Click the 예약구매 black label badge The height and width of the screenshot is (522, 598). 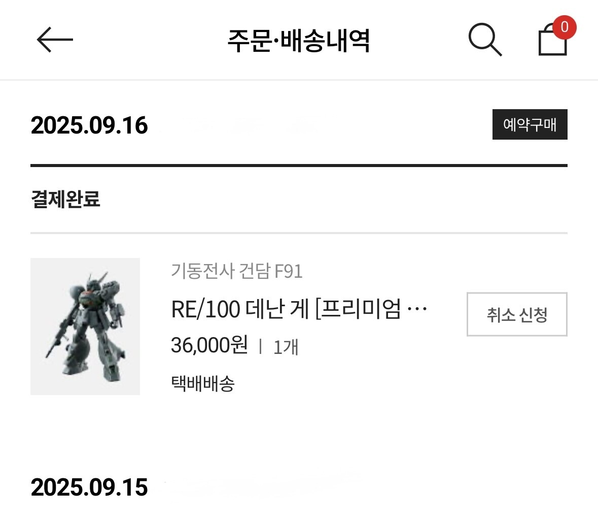point(530,124)
